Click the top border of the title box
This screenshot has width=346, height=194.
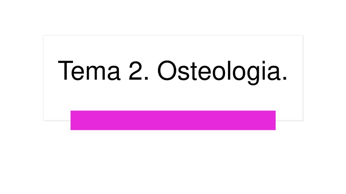click(173, 35)
